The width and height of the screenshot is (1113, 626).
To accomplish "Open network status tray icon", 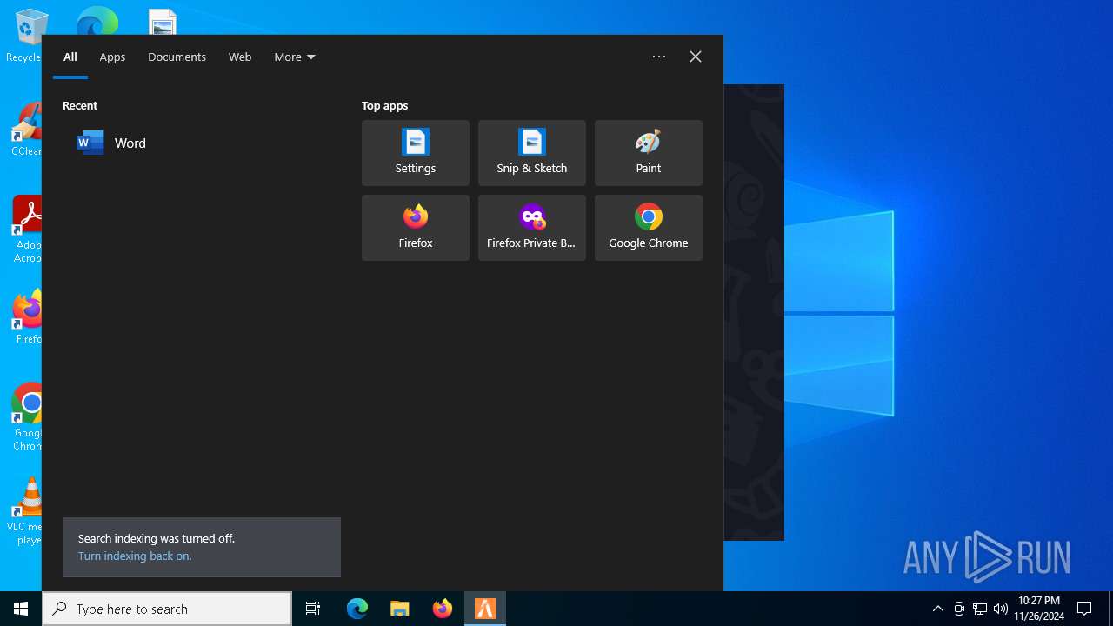I will point(980,609).
